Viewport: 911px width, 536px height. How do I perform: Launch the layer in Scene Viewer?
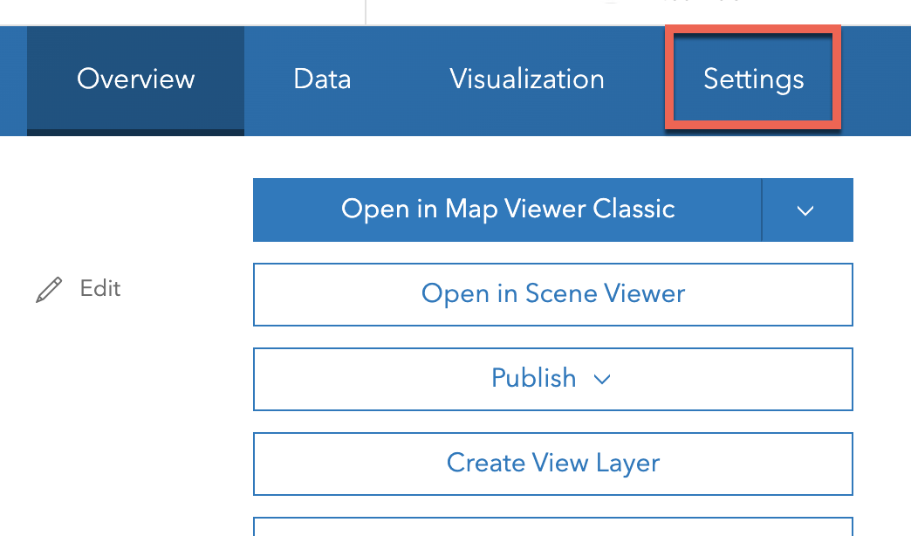552,294
